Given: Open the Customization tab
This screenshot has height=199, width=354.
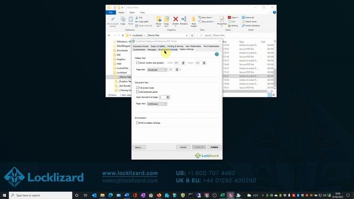Looking at the screenshot, I should click(139, 49).
